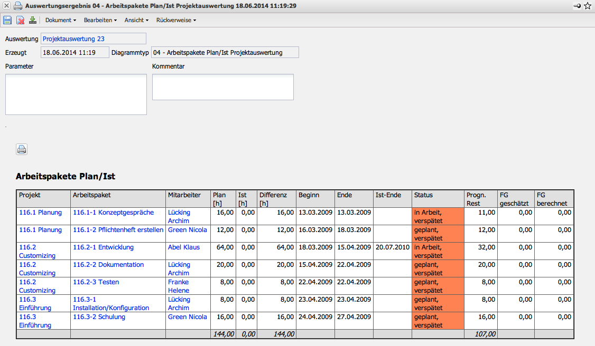The image size is (595, 346).
Task: Close the document with the X icon
Action: click(x=6, y=6)
